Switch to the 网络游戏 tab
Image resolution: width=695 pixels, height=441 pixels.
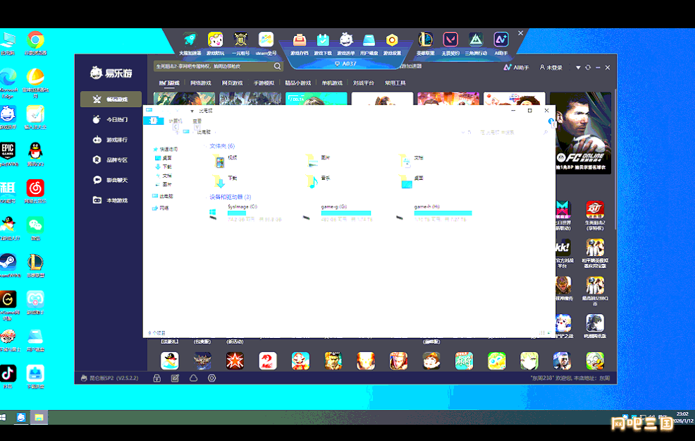pos(201,83)
